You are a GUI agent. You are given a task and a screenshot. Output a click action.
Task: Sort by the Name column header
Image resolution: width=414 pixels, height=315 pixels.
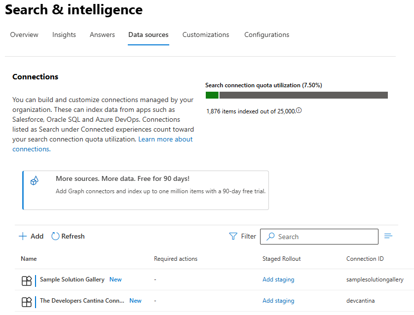29,259
